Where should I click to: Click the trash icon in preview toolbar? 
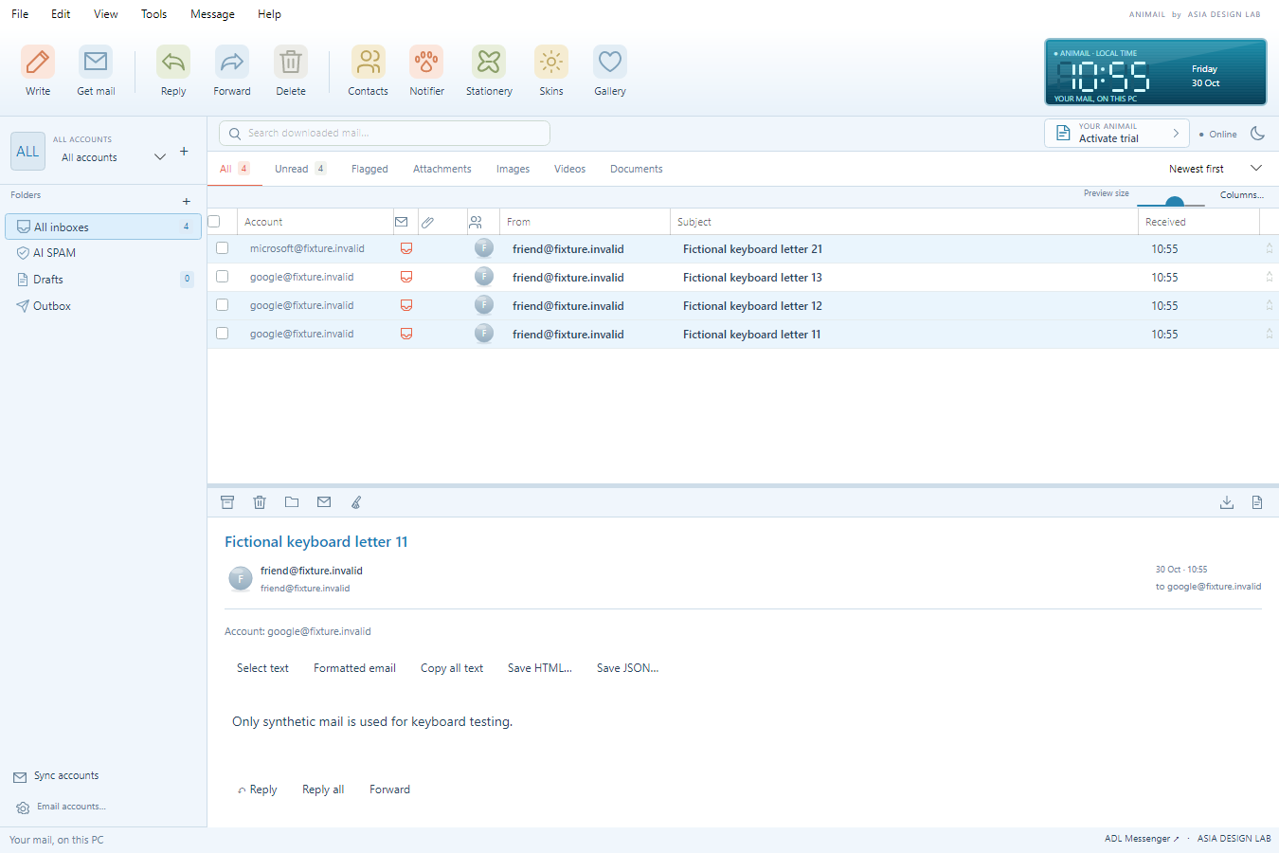click(260, 502)
